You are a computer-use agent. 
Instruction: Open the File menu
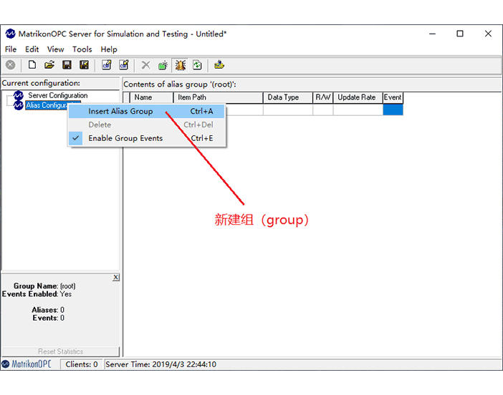pos(11,49)
